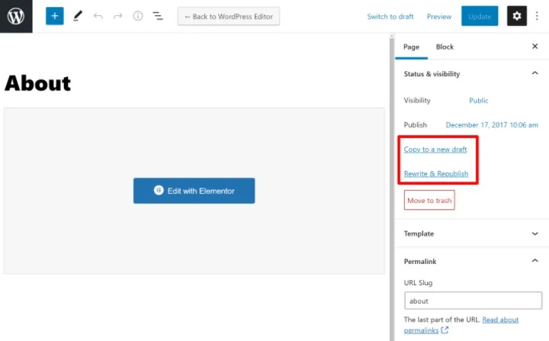Click the redo arrow icon

[117, 16]
